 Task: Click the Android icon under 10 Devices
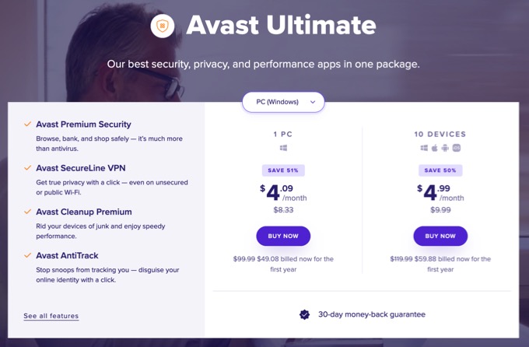(446, 148)
